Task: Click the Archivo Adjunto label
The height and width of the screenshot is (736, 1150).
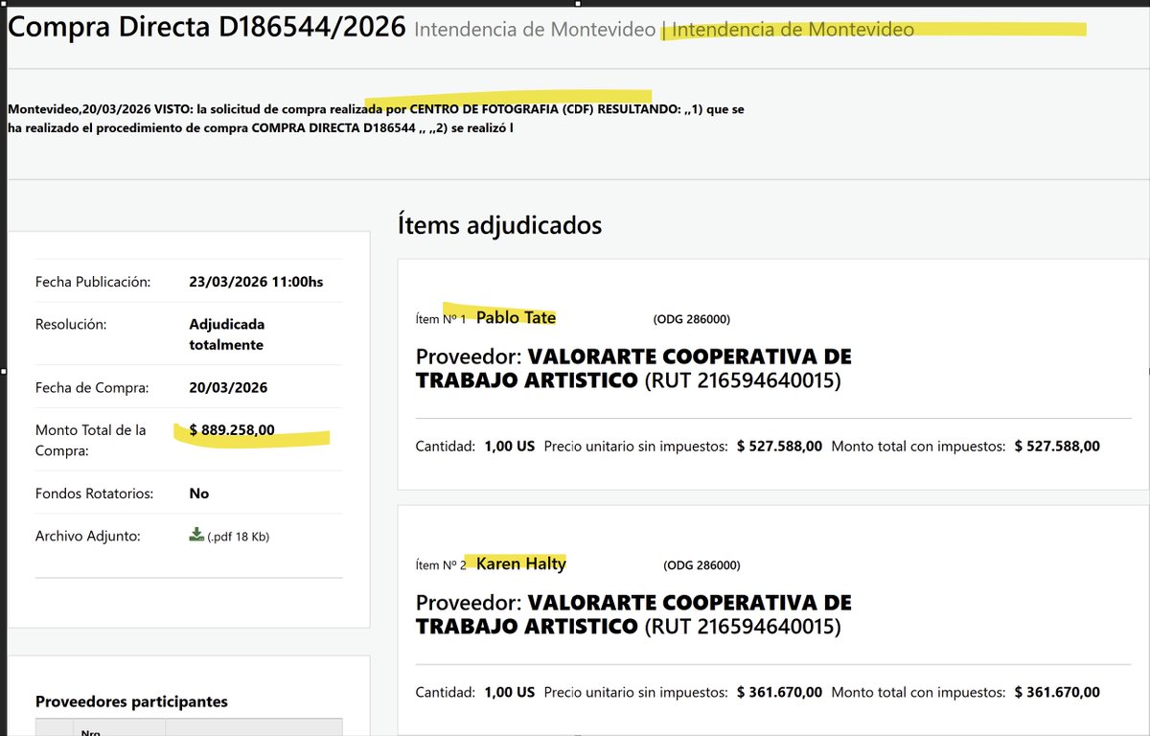Action: (88, 536)
